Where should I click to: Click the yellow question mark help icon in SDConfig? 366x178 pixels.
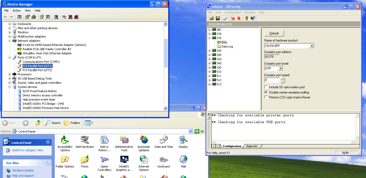[247, 18]
